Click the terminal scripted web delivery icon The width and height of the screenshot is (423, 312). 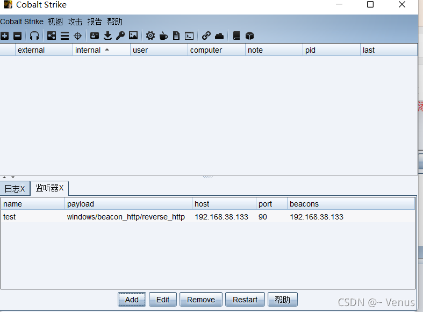[x=189, y=36]
